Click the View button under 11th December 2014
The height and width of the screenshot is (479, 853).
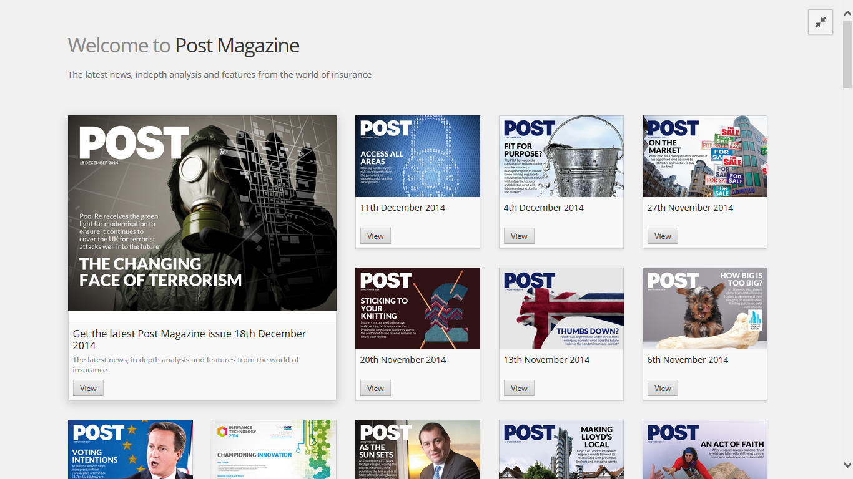[x=375, y=235]
